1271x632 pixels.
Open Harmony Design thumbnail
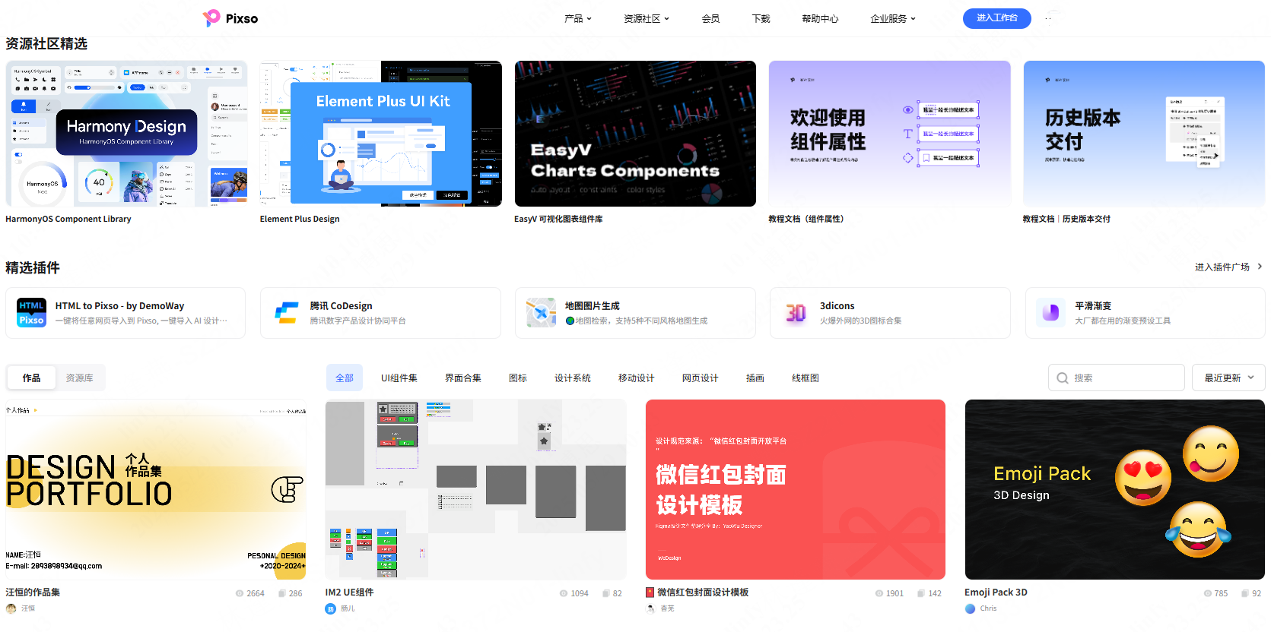[x=126, y=134]
